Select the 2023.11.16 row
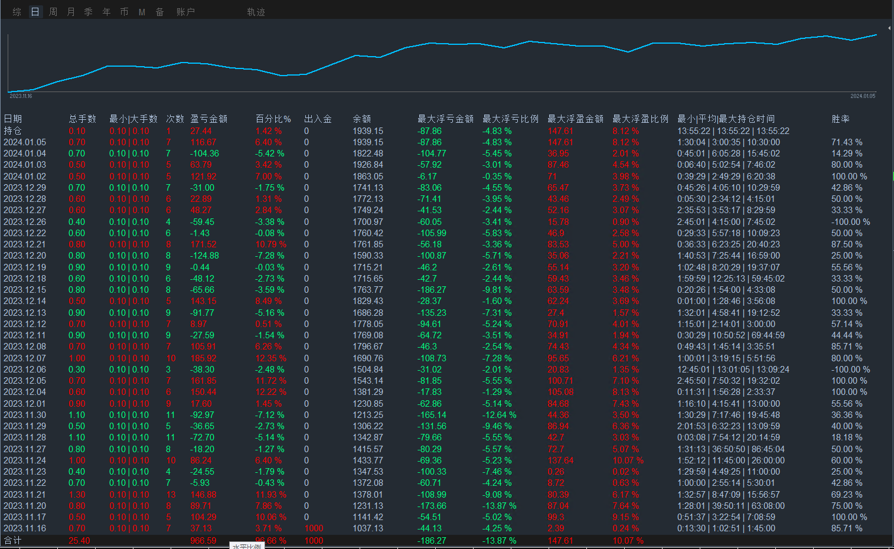This screenshot has width=894, height=549. (x=25, y=528)
